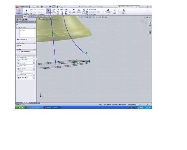Viewport: 187px width, 150px height.
Task: Collapse the Existing Relations section
Action: coord(35,28)
